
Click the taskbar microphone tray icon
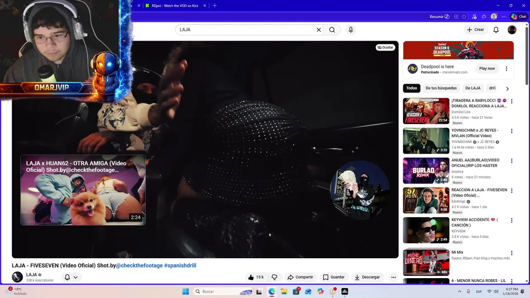[x=468, y=291]
